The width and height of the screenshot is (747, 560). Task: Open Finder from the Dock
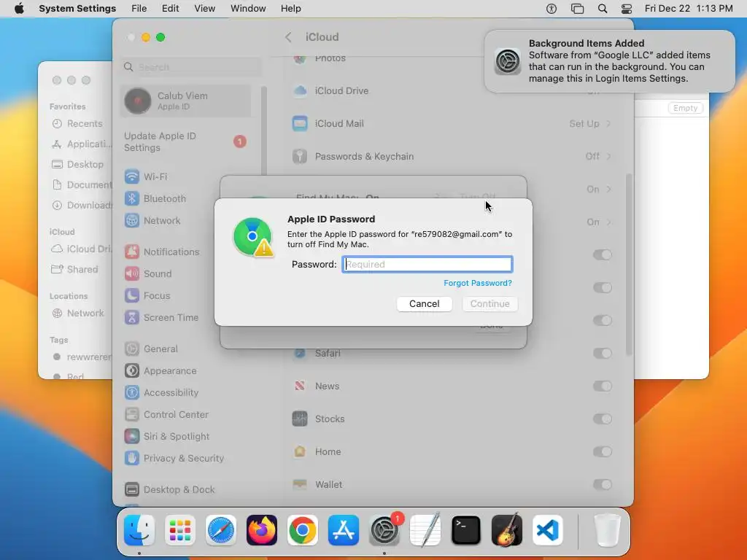pos(139,530)
